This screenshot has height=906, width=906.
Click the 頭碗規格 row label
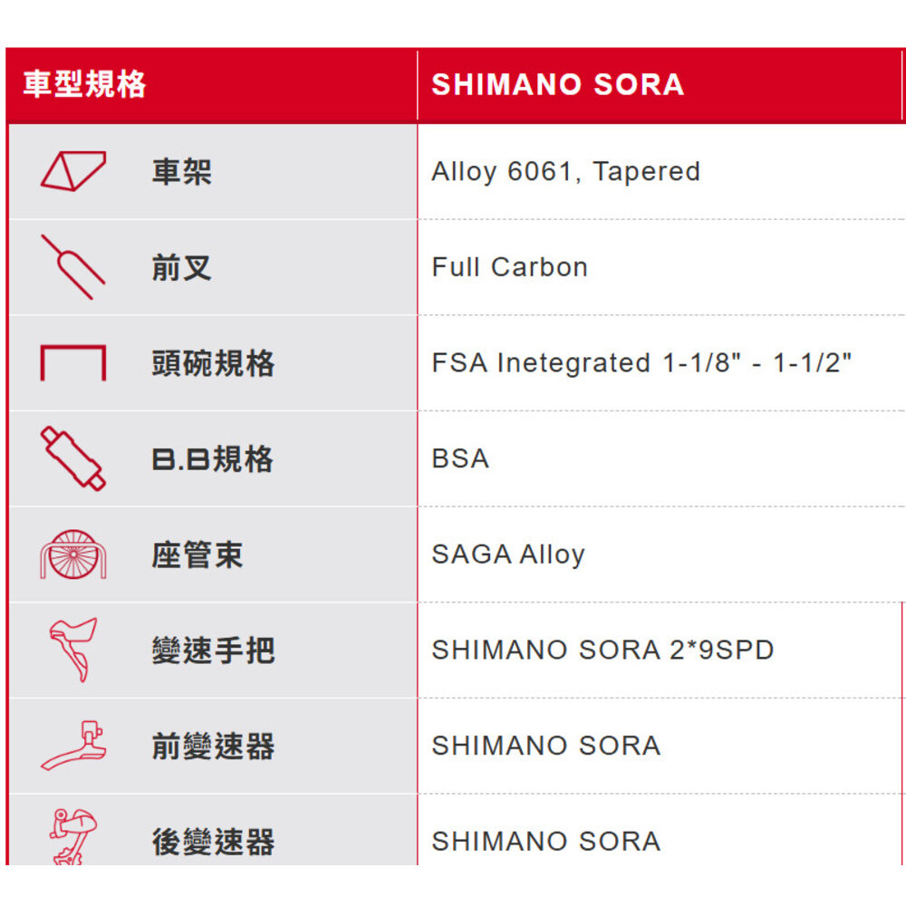click(213, 363)
